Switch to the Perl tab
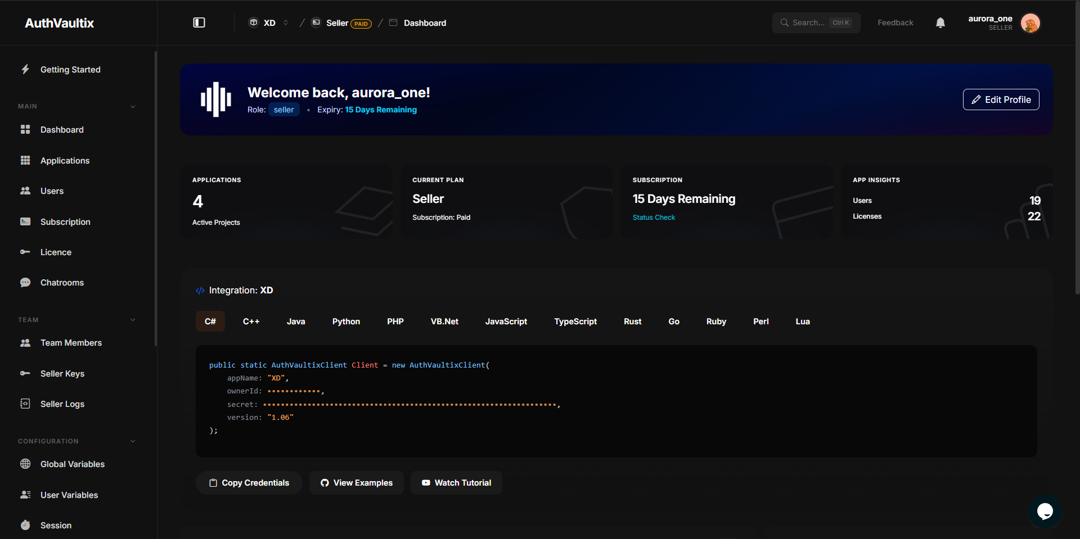 (761, 321)
